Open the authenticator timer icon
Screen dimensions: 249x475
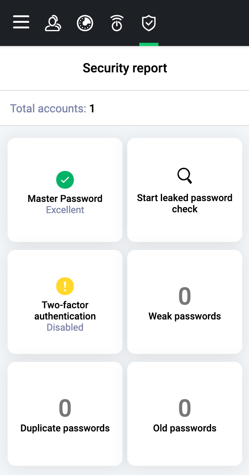pos(117,23)
